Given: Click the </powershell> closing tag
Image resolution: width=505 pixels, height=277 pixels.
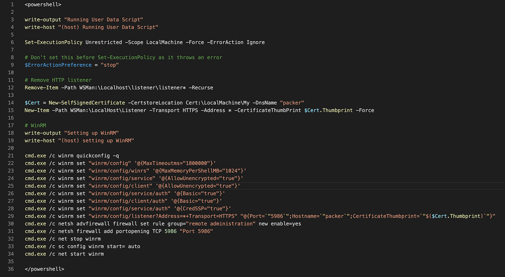Looking at the screenshot, I should coord(44,269).
